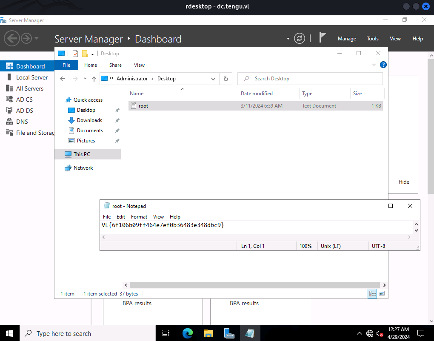The height and width of the screenshot is (341, 434).
Task: Expand the address bar history dropdown
Action: [x=213, y=79]
